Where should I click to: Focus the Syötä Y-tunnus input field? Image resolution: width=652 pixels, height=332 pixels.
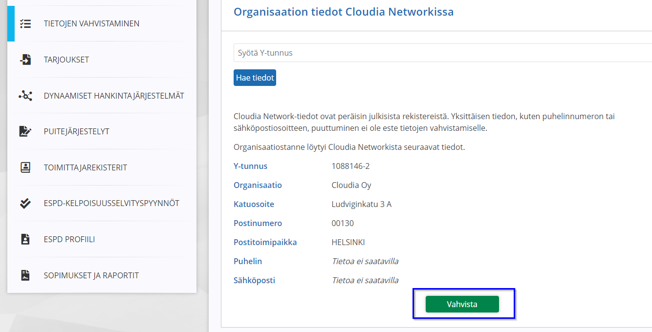pos(443,53)
